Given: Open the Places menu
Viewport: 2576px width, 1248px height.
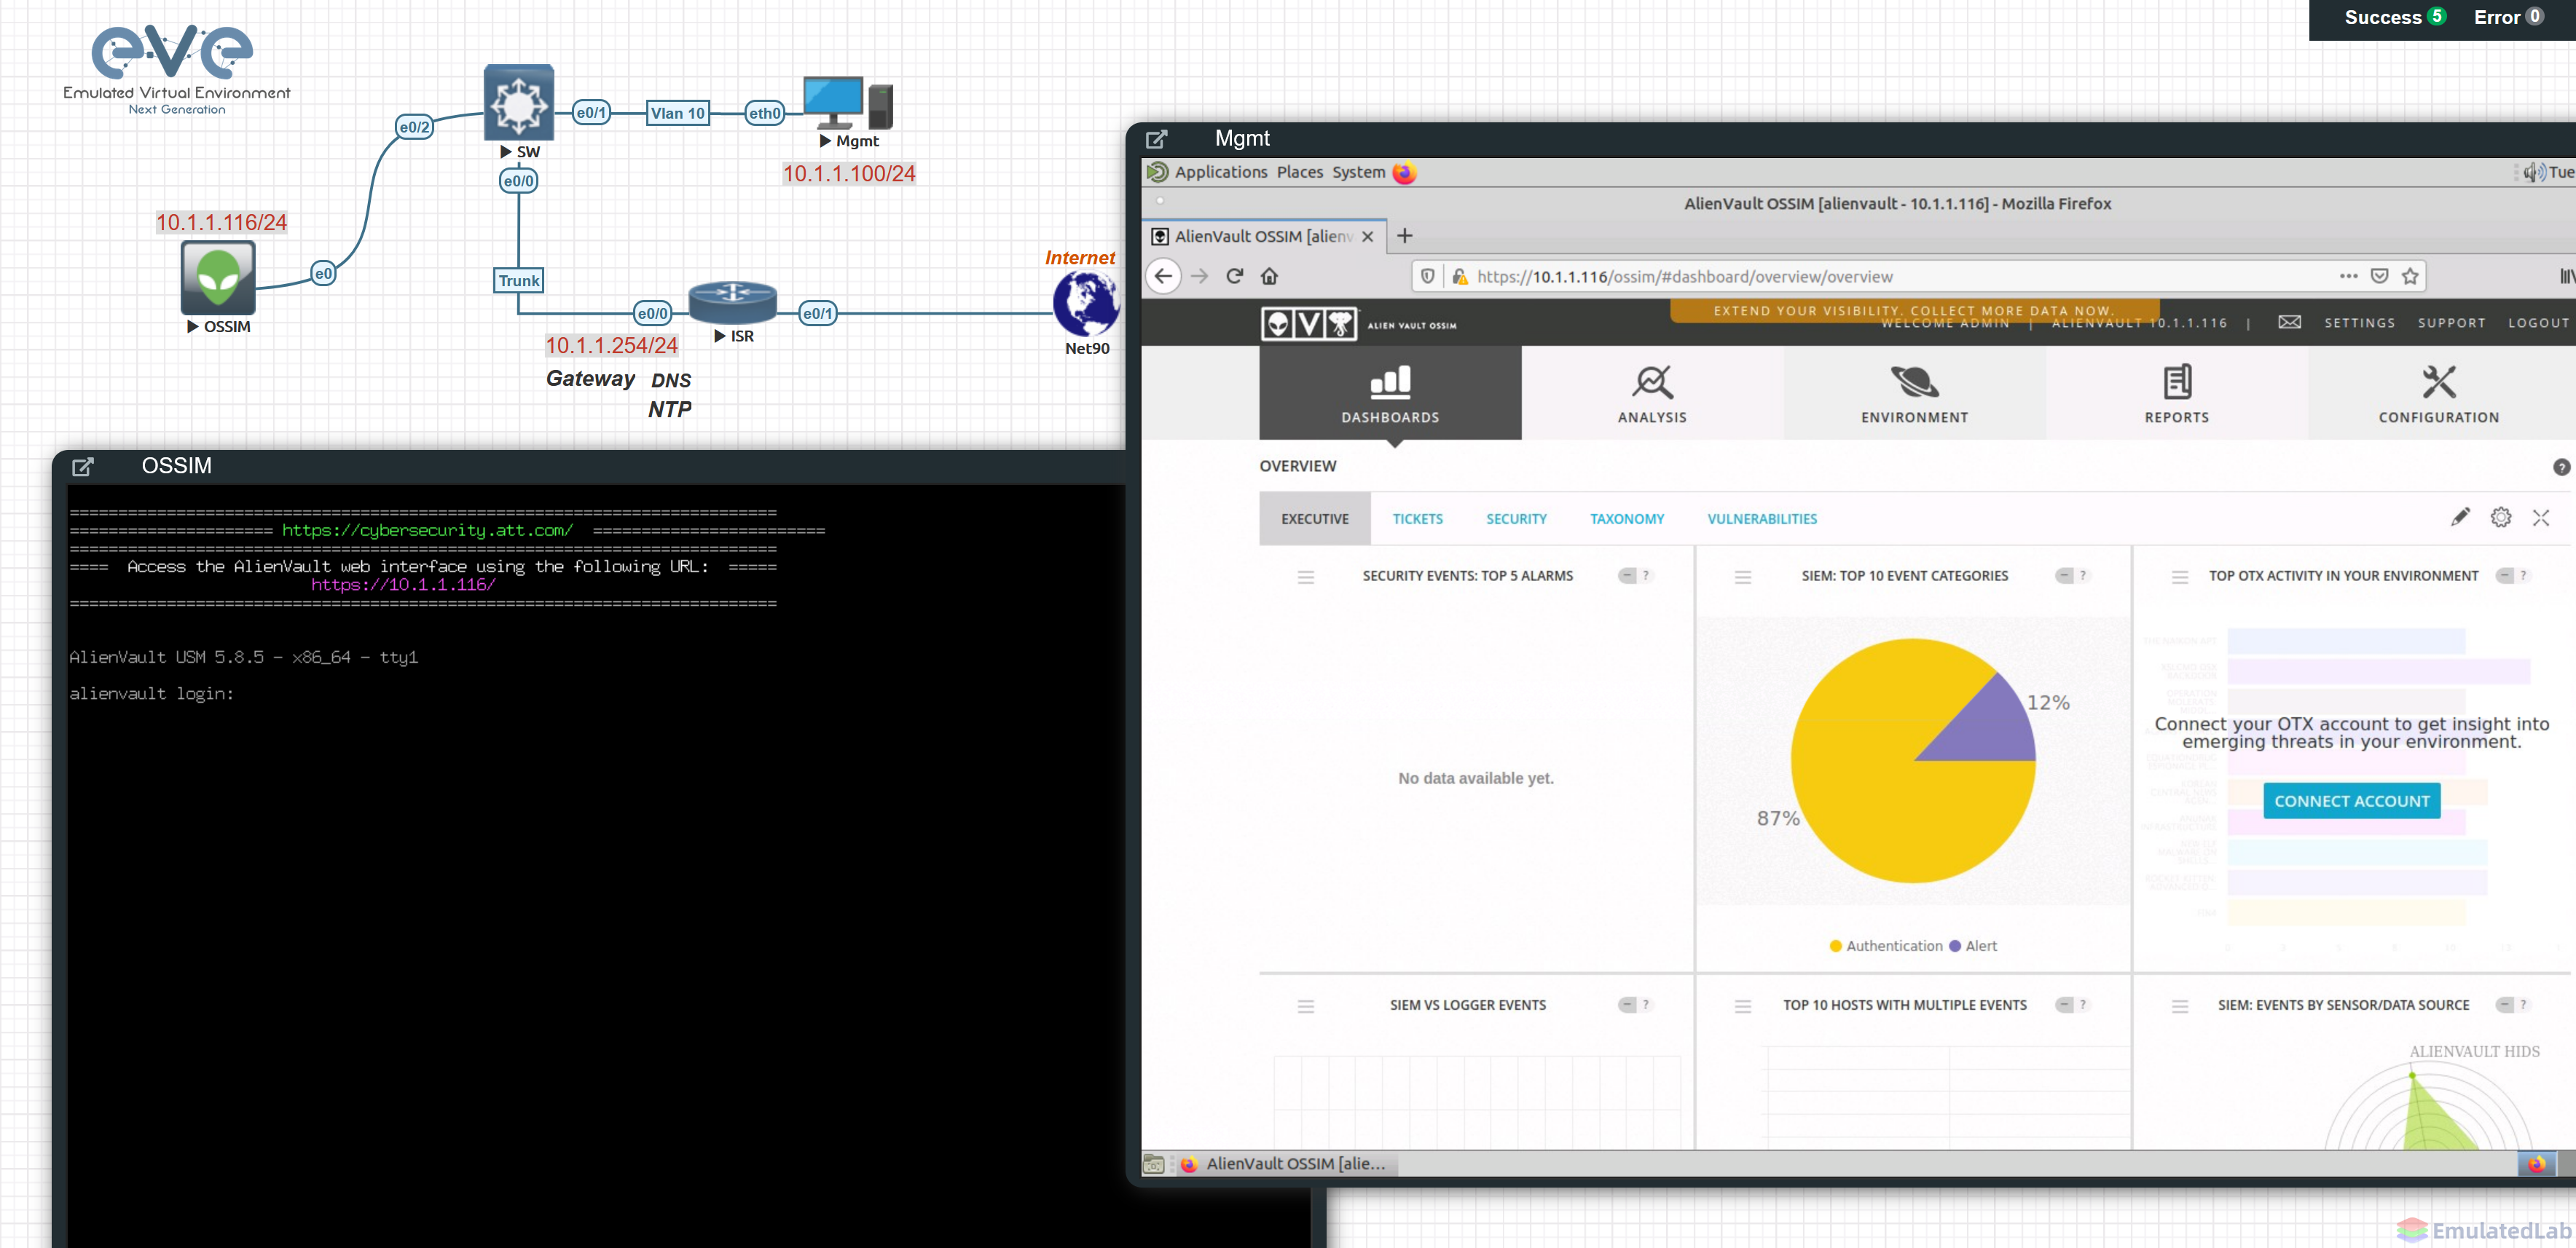Looking at the screenshot, I should point(1299,172).
